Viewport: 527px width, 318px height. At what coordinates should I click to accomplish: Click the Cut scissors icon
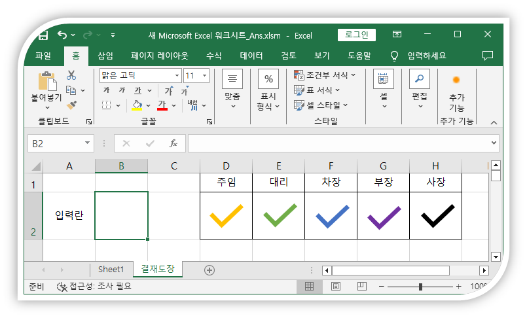point(71,75)
